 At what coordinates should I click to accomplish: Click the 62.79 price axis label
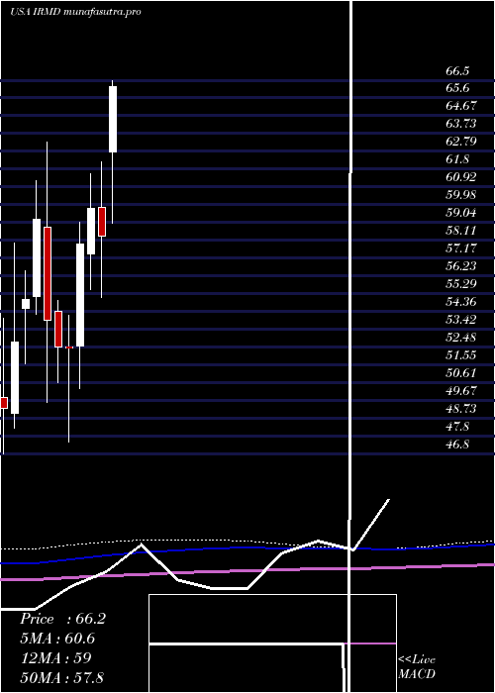tap(461, 142)
